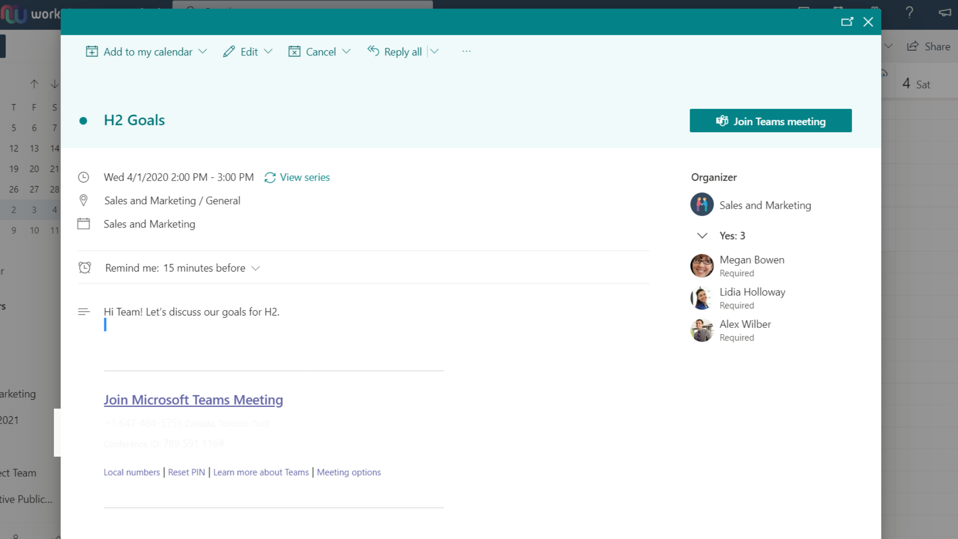Viewport: 958px width, 539px height.
Task: Click the help question mark icon
Action: 910,12
